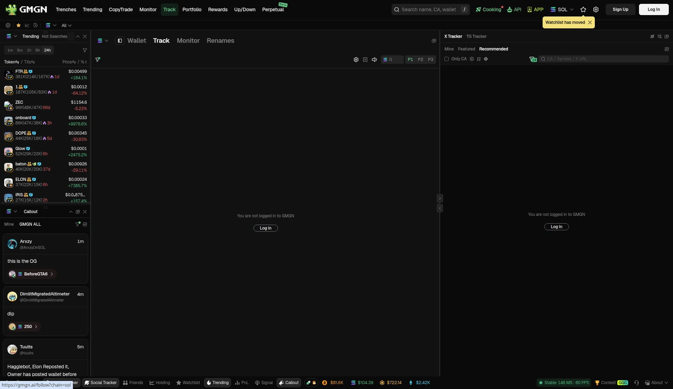Viewport: 673px width, 389px height.
Task: Select the 1m trending timeframe
Action: click(x=10, y=50)
